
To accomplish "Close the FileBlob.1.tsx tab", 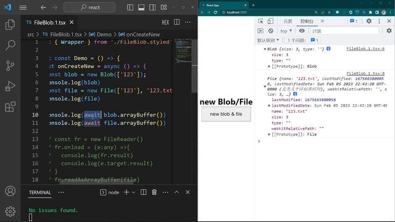I will pos(72,22).
